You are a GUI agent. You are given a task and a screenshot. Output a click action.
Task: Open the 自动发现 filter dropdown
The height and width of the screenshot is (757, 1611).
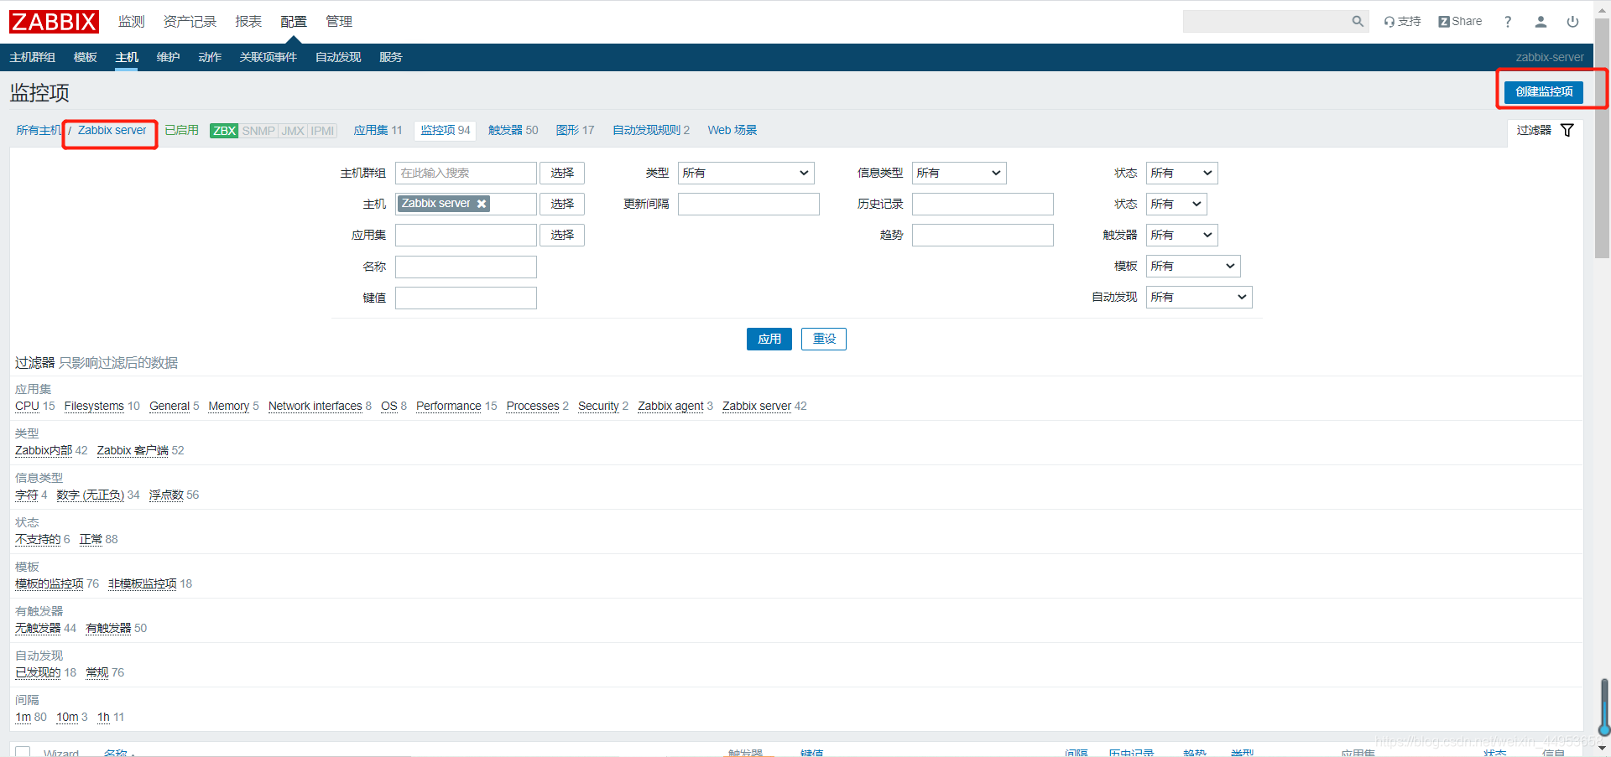(1199, 298)
